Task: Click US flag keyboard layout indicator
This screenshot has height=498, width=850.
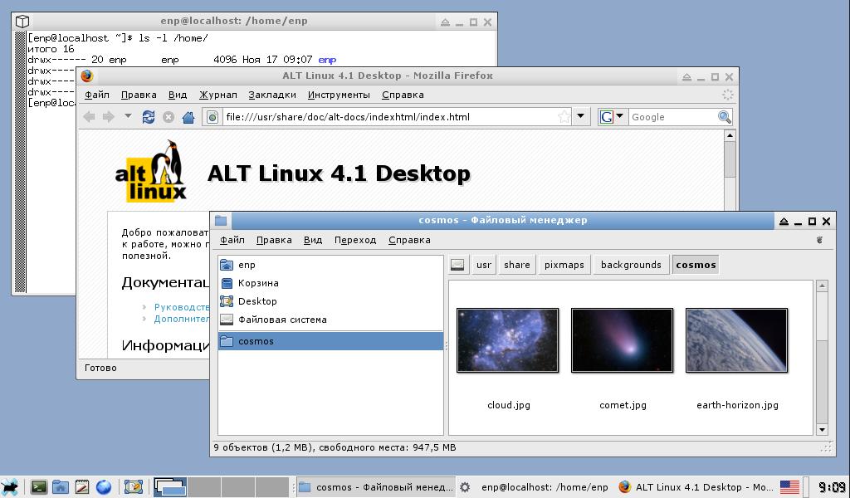Action: tap(789, 487)
